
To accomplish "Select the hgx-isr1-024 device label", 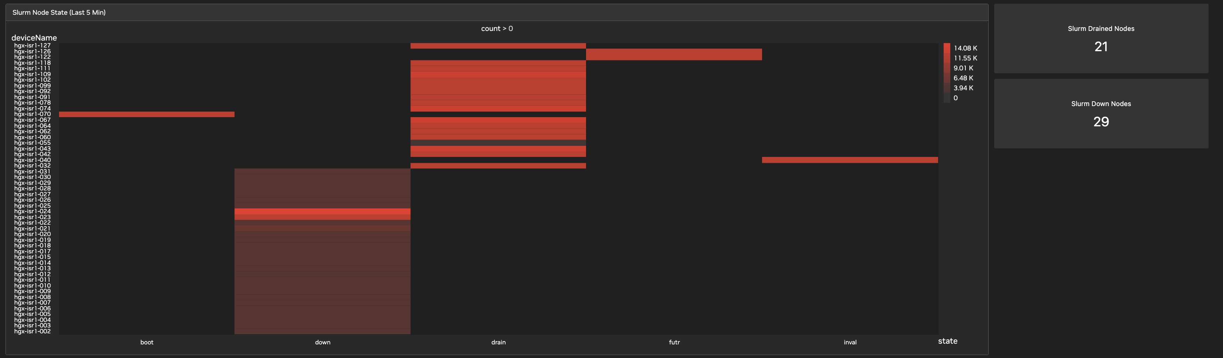I will pyautogui.click(x=32, y=211).
